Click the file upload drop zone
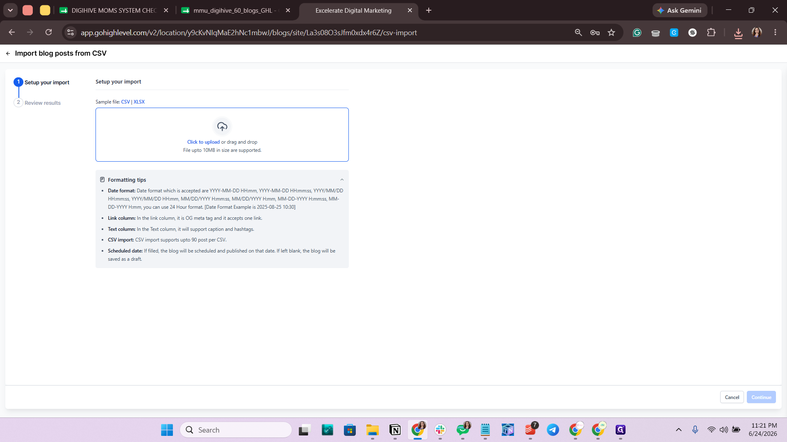The height and width of the screenshot is (442, 787). pos(222,135)
